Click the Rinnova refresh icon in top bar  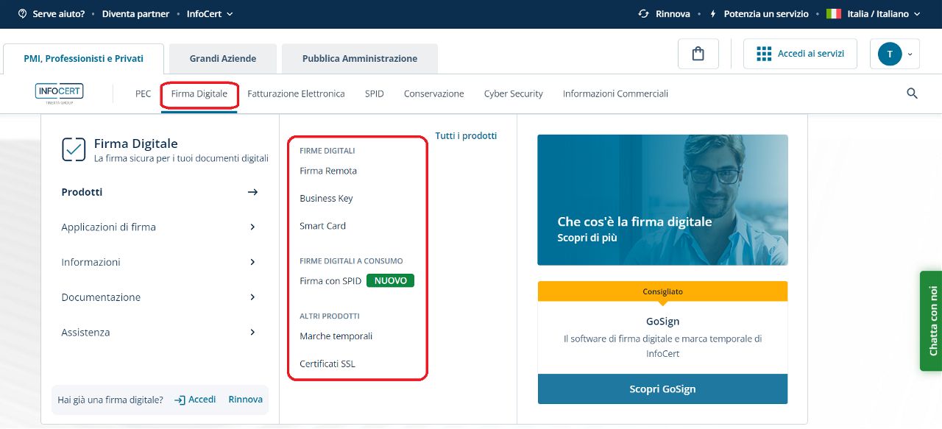(643, 14)
